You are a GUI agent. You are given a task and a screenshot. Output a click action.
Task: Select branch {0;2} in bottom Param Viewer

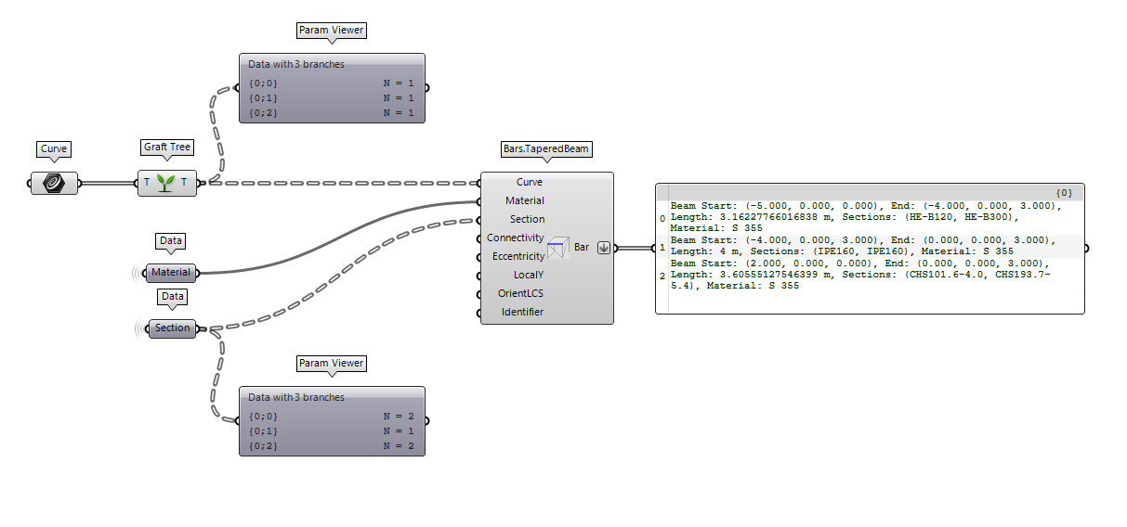[263, 446]
